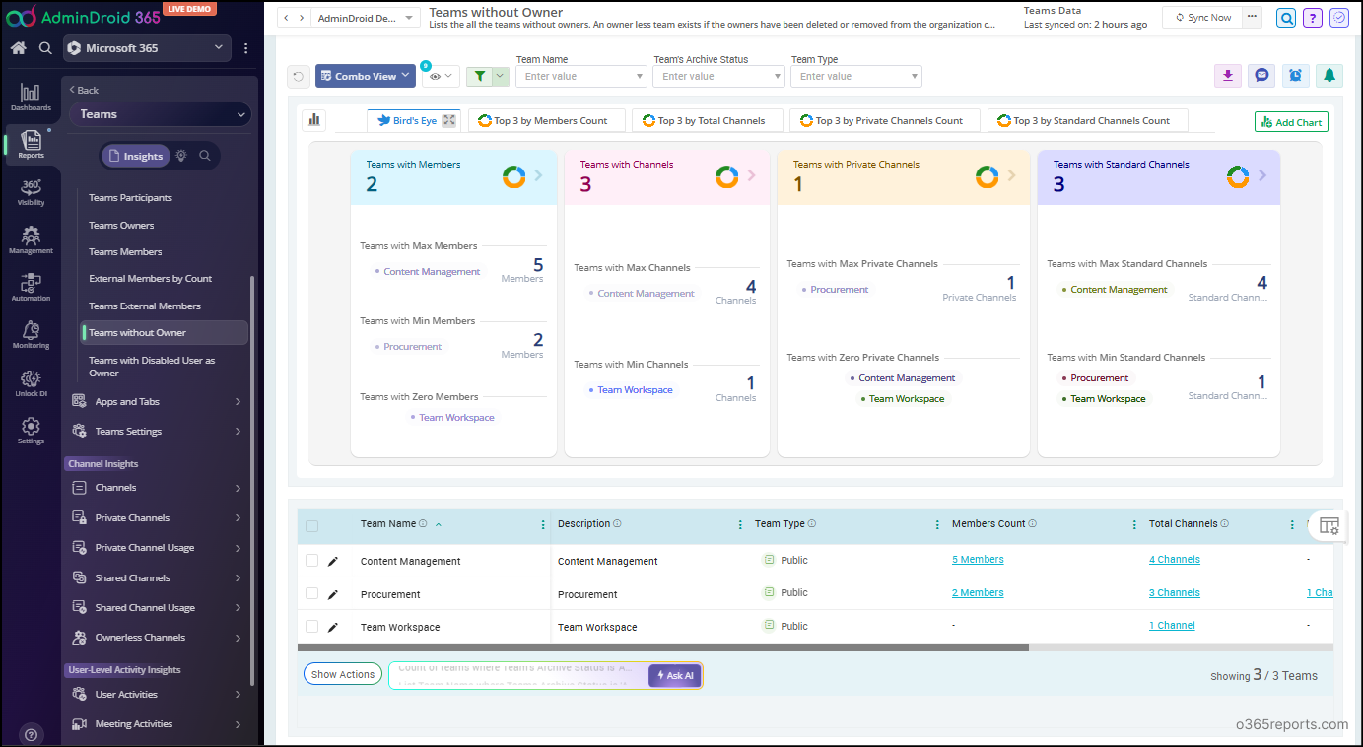This screenshot has height=747, width=1363.
Task: Open the Dashboards sidebar icon
Action: coord(31,97)
